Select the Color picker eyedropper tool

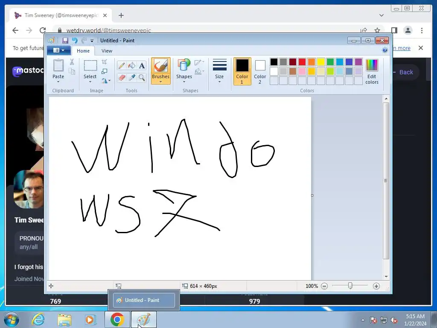[131, 77]
